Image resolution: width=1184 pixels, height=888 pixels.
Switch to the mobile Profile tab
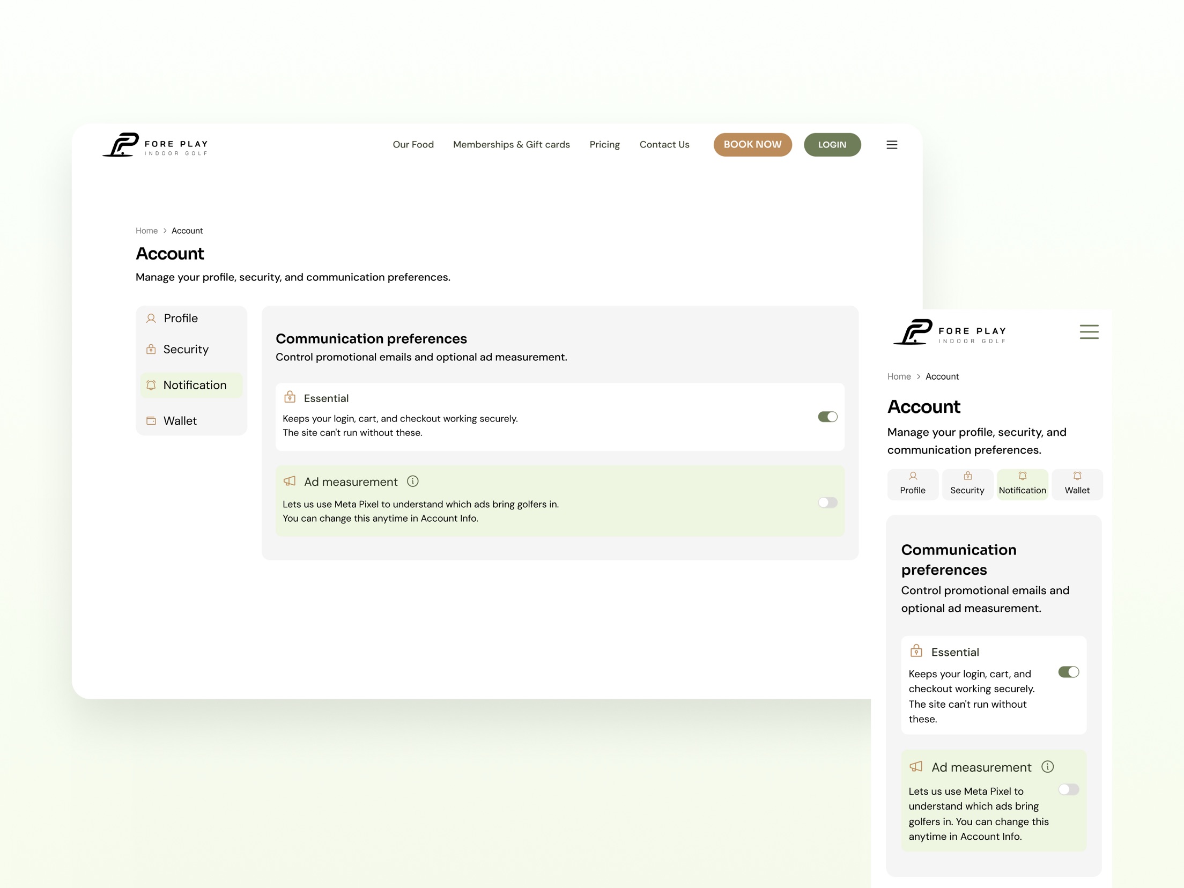[x=913, y=484]
